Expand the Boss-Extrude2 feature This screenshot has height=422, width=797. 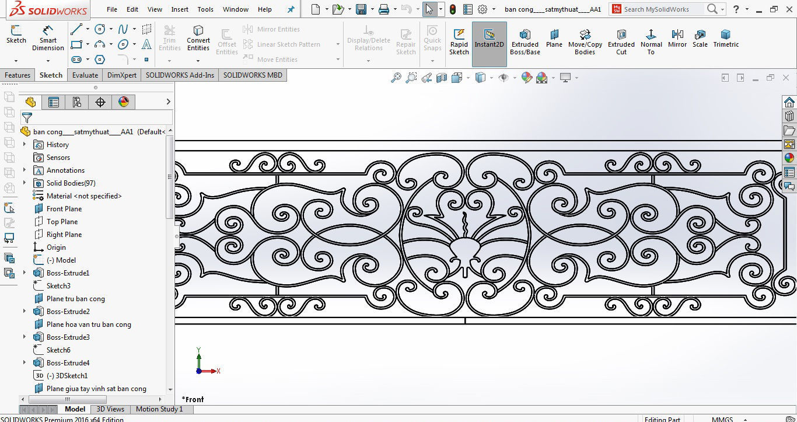25,311
